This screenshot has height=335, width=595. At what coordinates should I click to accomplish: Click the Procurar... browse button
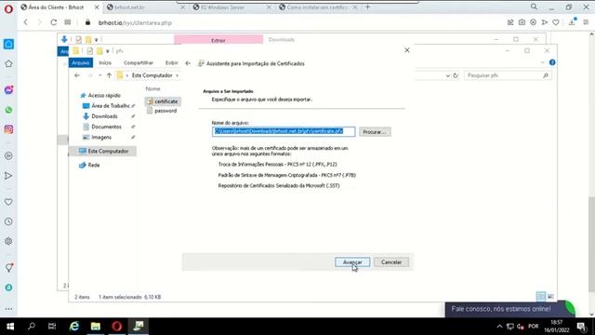click(x=375, y=132)
